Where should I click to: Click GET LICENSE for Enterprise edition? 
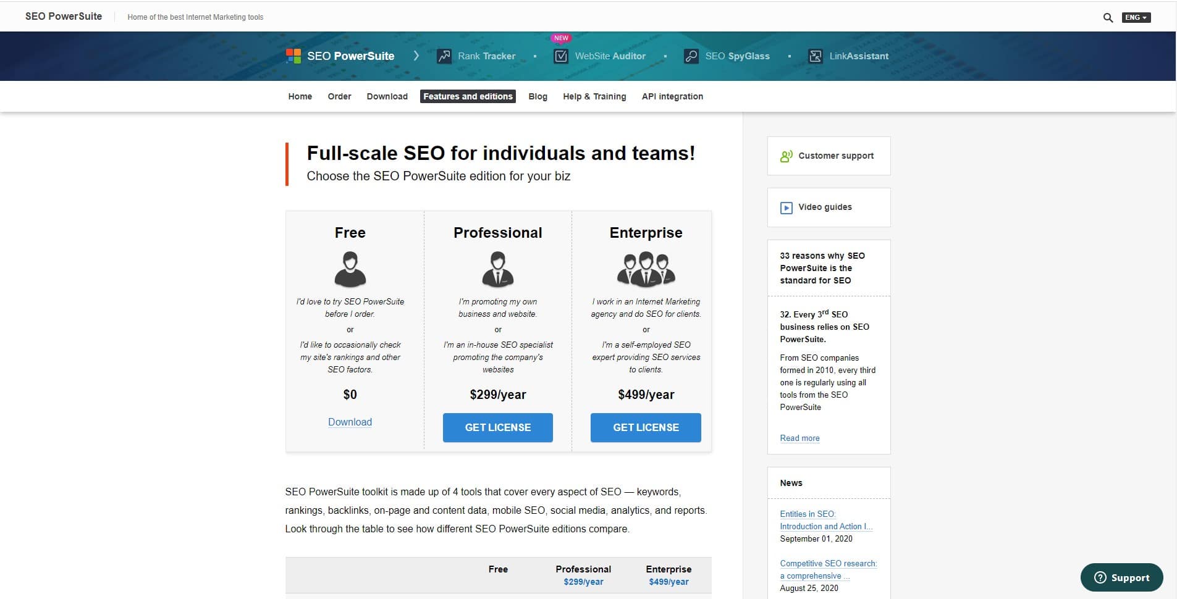[x=646, y=427]
